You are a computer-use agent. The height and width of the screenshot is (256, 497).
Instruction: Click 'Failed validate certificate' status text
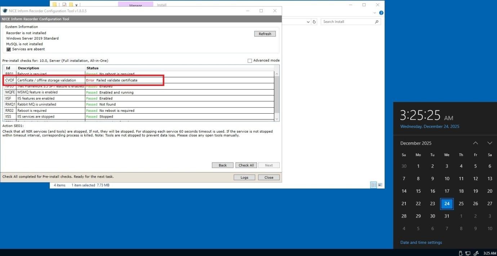[x=117, y=80]
